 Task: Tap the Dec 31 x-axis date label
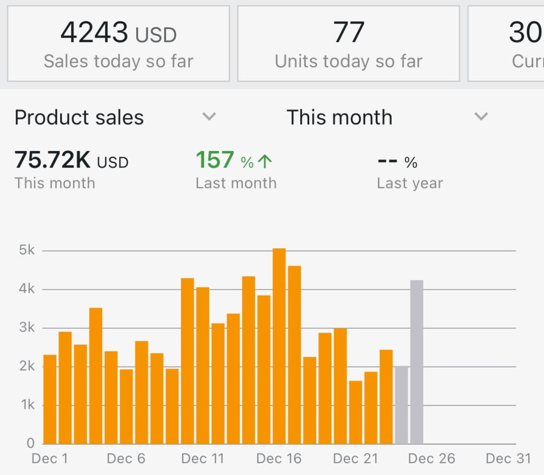click(508, 458)
